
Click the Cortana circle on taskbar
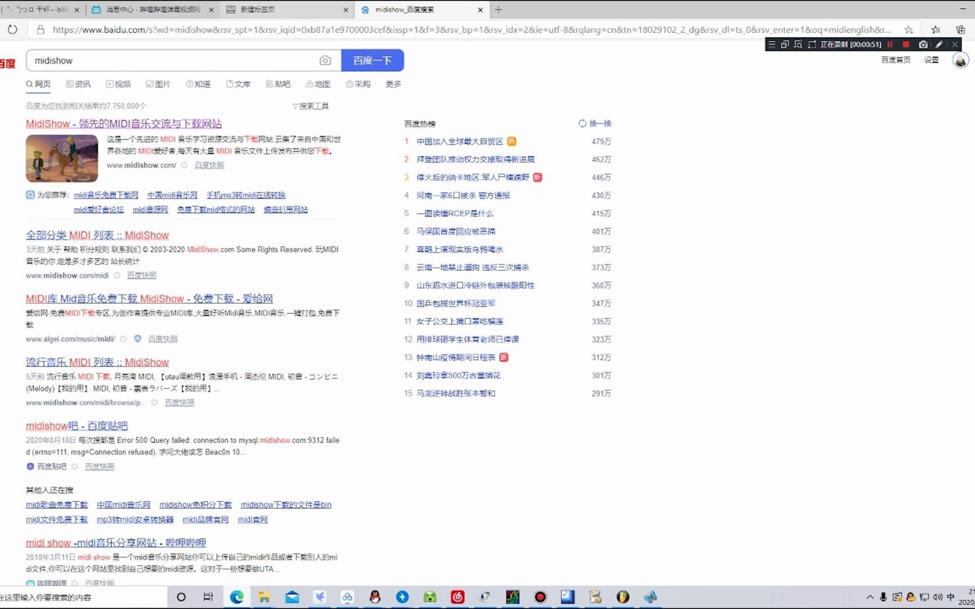click(x=181, y=597)
